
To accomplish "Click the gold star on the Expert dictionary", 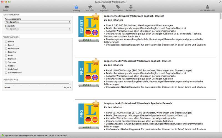I will (x=96, y=17).
